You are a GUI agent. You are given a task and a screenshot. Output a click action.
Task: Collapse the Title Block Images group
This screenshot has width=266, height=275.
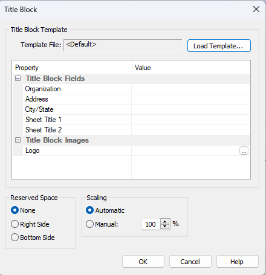click(x=18, y=140)
